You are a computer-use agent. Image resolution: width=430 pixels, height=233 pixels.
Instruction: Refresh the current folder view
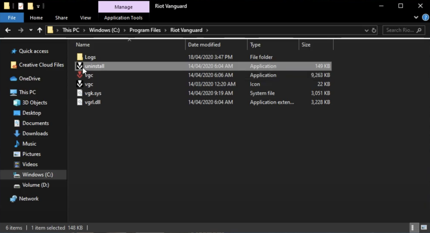click(x=374, y=30)
